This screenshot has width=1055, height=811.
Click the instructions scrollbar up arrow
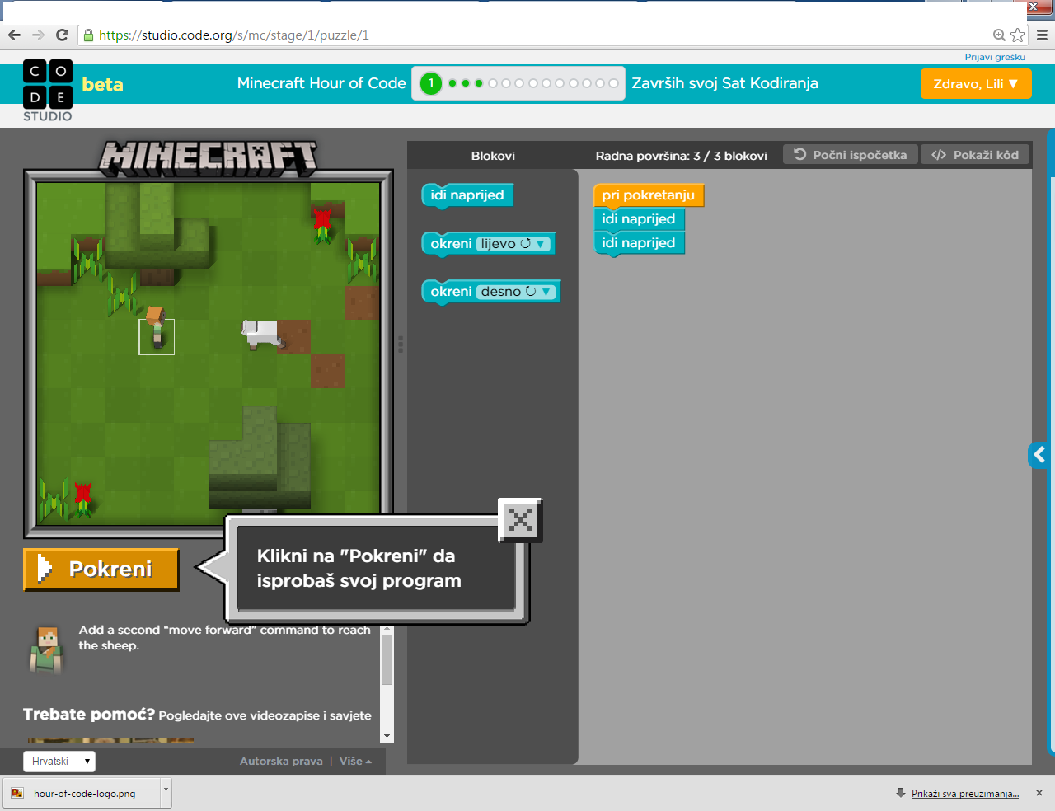point(387,630)
